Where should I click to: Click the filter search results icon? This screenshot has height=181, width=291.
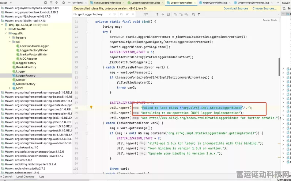pos(199,15)
